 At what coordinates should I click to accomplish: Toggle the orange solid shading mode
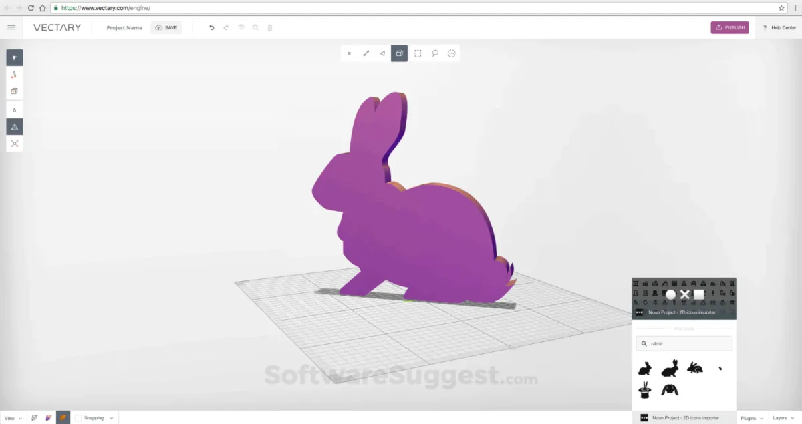tap(63, 418)
